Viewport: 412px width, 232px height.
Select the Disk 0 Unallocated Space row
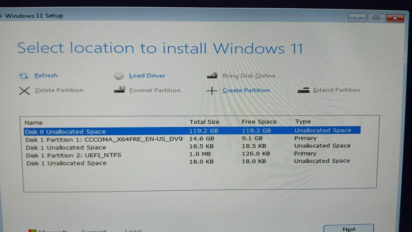(192, 131)
